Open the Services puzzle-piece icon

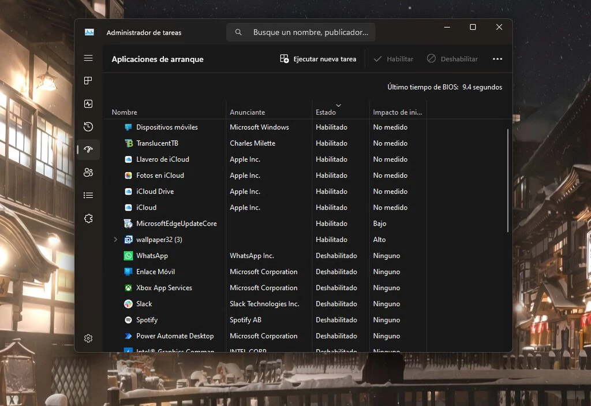[x=88, y=218]
